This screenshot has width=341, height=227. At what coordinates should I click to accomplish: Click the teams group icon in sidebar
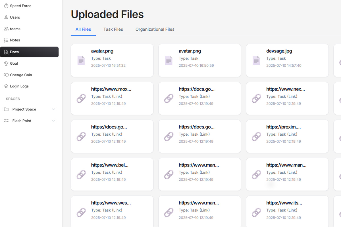(6, 29)
